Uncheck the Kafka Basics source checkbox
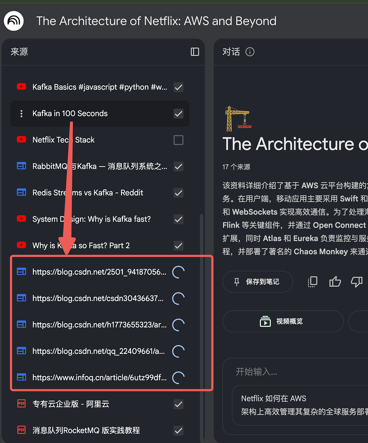 pos(179,87)
